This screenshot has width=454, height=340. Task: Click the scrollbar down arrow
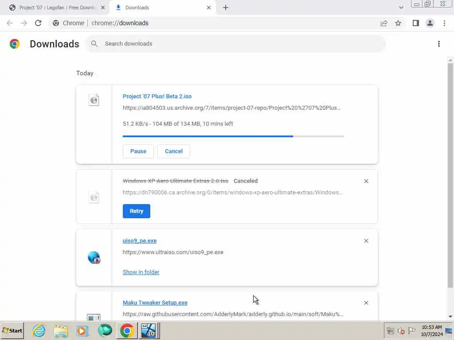(x=450, y=317)
